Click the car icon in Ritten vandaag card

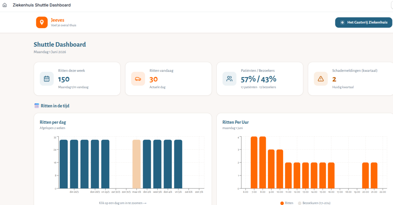[x=138, y=79]
